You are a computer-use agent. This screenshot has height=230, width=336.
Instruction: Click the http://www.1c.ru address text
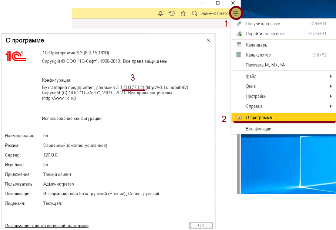tap(59, 98)
